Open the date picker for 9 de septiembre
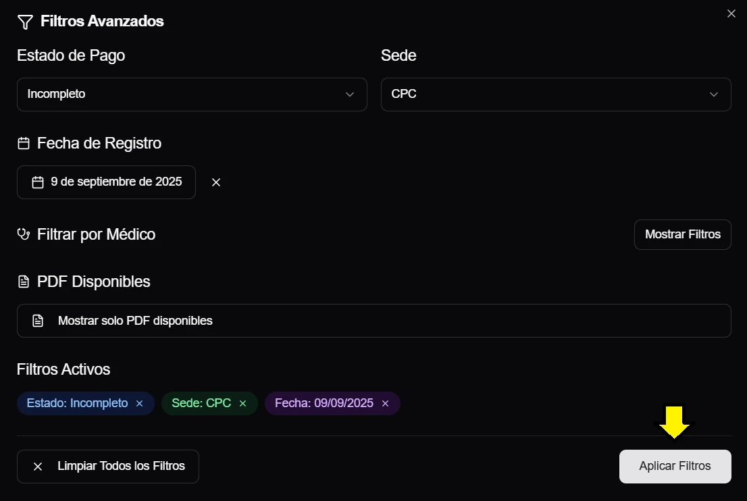 [x=106, y=182]
